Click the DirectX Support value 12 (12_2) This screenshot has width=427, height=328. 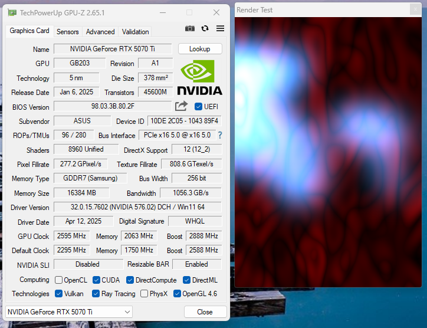click(x=197, y=149)
